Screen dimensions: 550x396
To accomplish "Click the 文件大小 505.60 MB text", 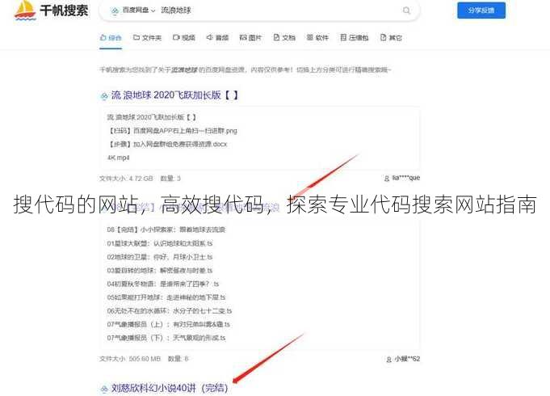I will [130, 359].
